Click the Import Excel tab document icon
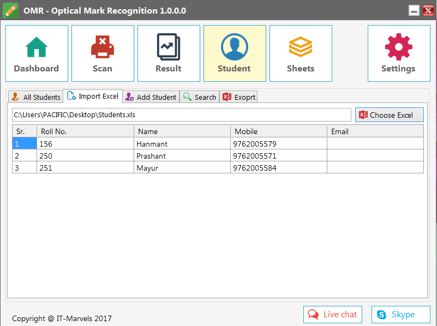 [x=71, y=96]
